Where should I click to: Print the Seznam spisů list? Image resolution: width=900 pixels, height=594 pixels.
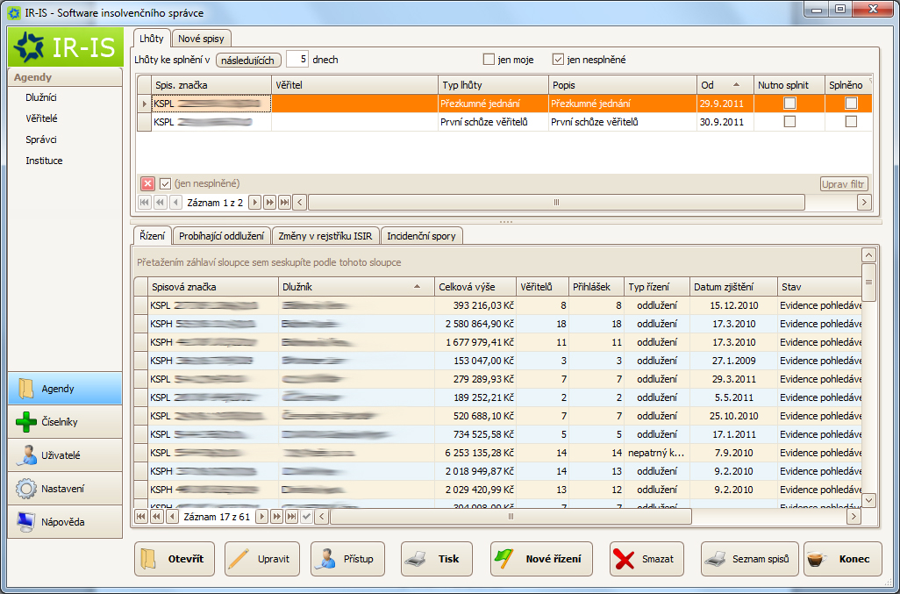tap(750, 559)
